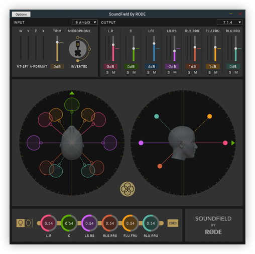This screenshot has width=255, height=254.
Task: Click the LS.RS -2dB level readout
Action: (x=172, y=67)
